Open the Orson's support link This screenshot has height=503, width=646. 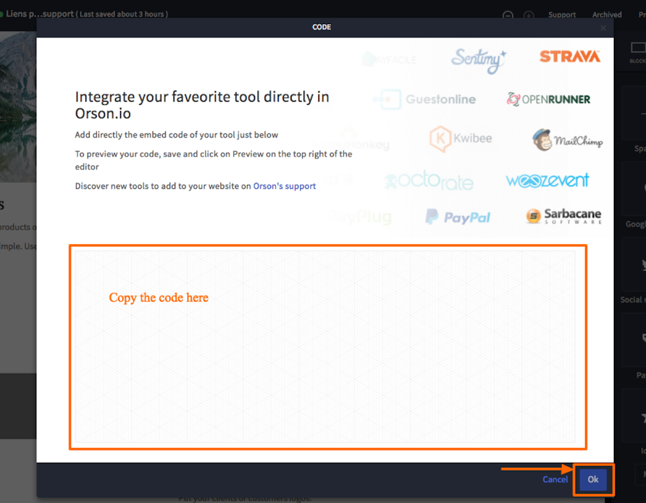pyautogui.click(x=284, y=186)
